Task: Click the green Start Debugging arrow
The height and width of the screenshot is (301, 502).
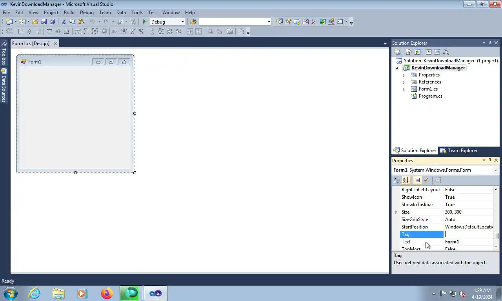Action: coord(144,22)
